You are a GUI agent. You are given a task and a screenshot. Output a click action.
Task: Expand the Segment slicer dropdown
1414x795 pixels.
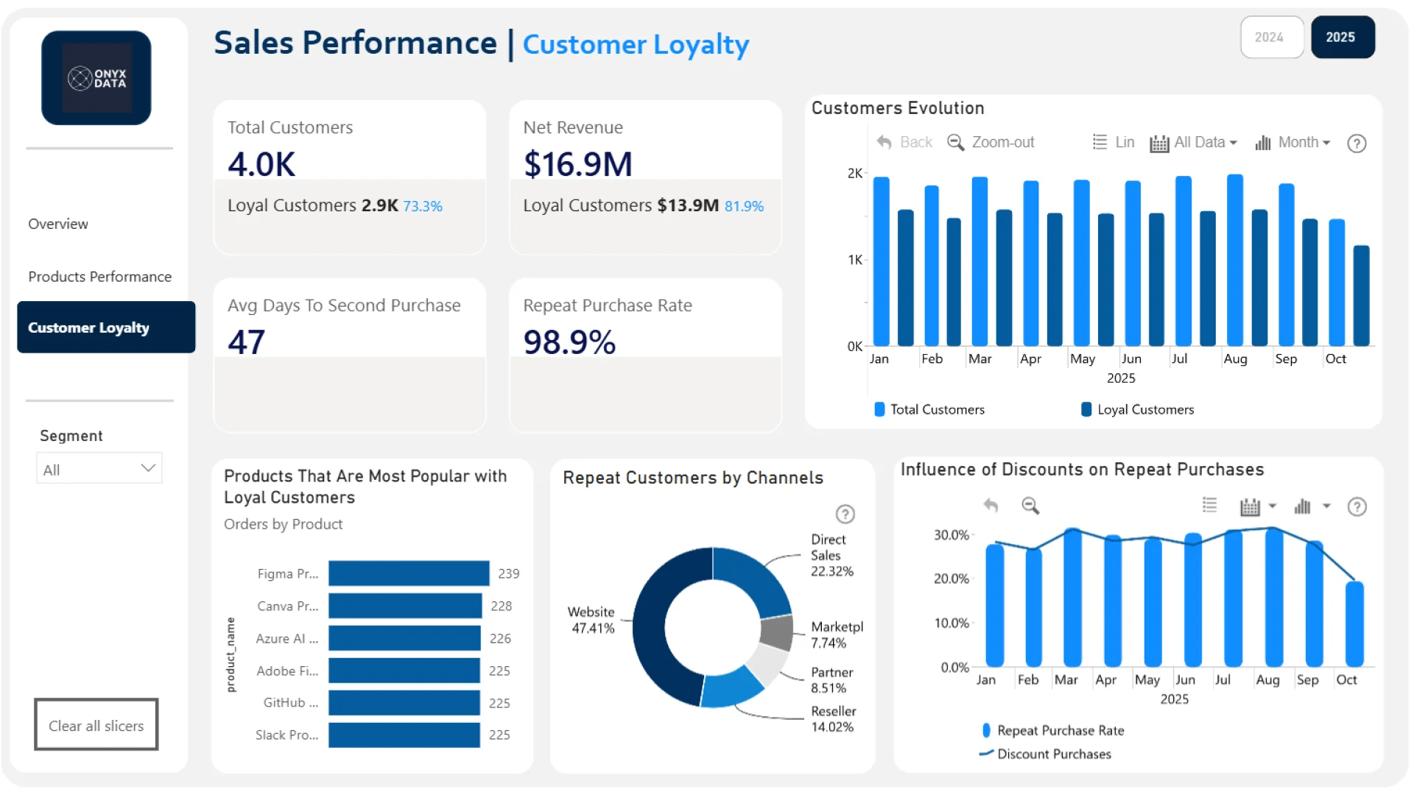[x=147, y=468]
